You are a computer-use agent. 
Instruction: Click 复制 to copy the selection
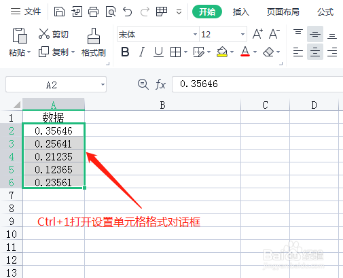[x=54, y=52]
